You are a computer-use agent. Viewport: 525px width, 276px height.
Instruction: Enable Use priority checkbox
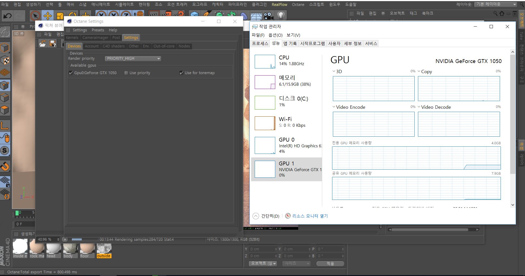126,73
